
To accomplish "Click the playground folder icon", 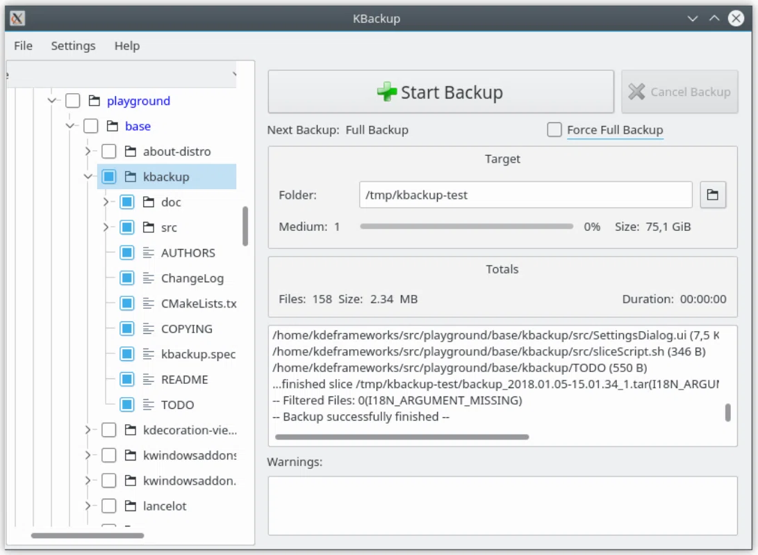I will tap(94, 101).
